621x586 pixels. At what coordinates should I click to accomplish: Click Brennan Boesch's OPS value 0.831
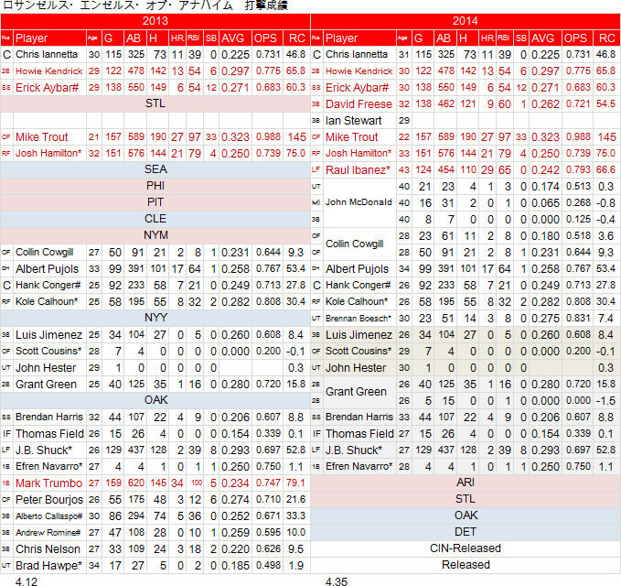(578, 318)
